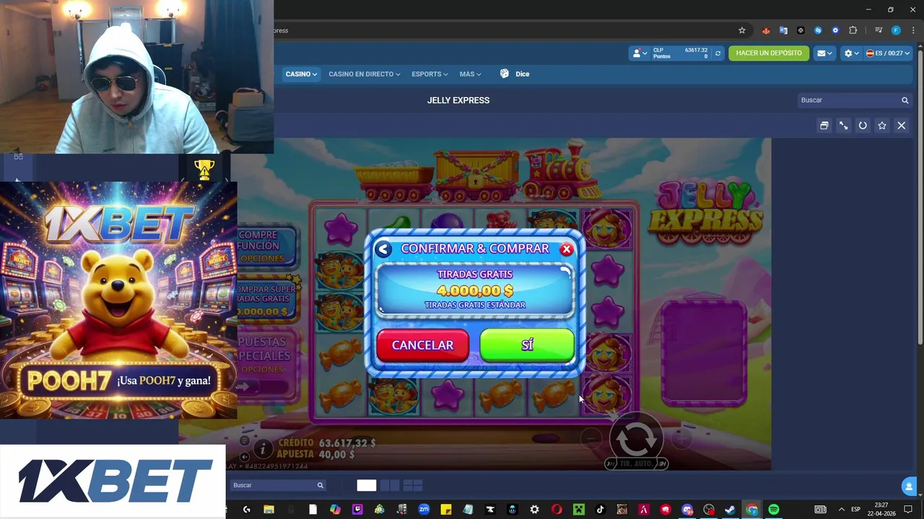Open the CASINO menu
The height and width of the screenshot is (519, 924).
[x=301, y=74]
